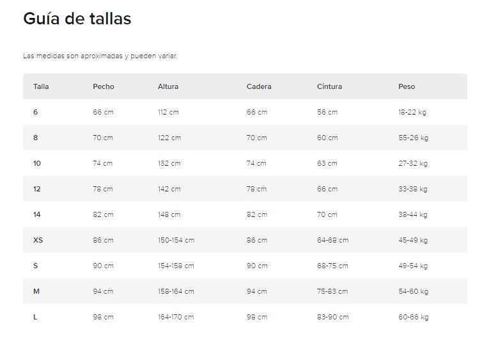
Task: Click the Talla column header
Action: pyautogui.click(x=41, y=86)
